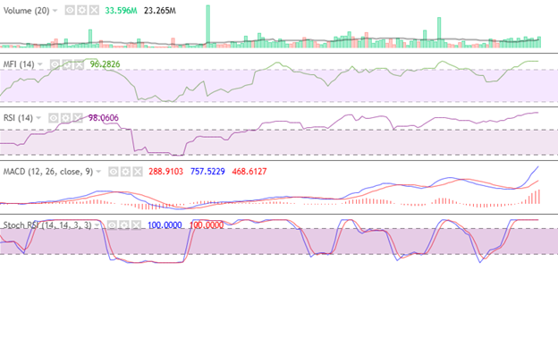Toggle RSI indicator visibility eye

coord(54,118)
